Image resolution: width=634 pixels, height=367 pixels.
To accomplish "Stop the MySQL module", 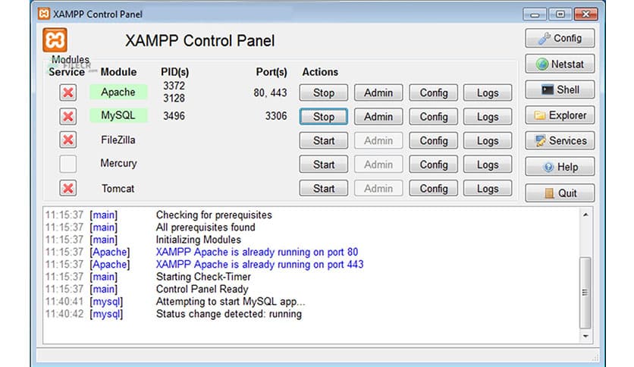I will [x=324, y=117].
